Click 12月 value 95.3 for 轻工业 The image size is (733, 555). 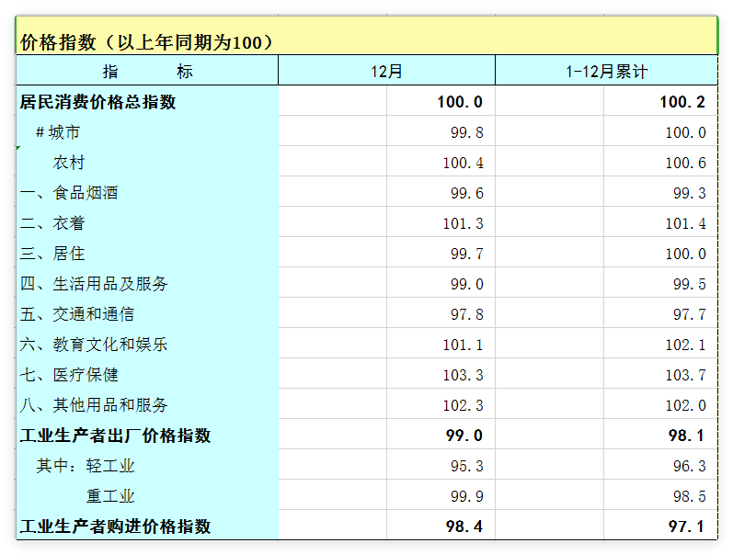[x=466, y=466]
